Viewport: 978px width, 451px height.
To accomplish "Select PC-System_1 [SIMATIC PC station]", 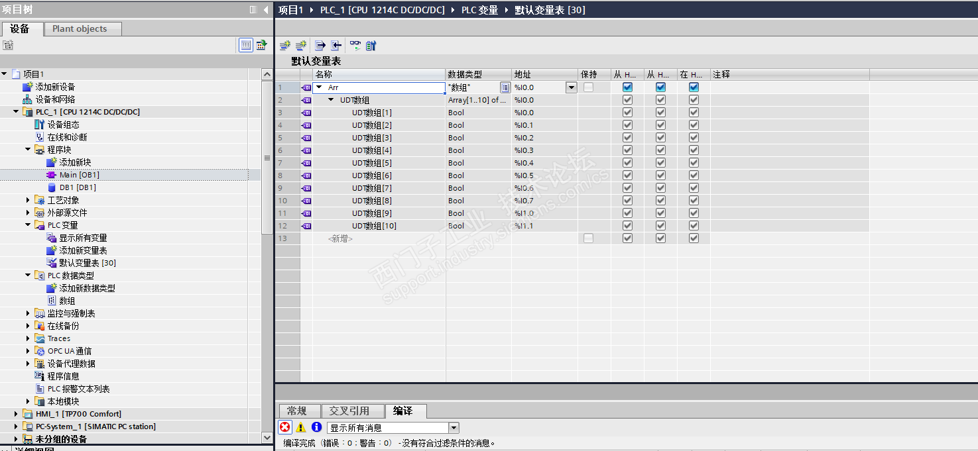I will [96, 426].
